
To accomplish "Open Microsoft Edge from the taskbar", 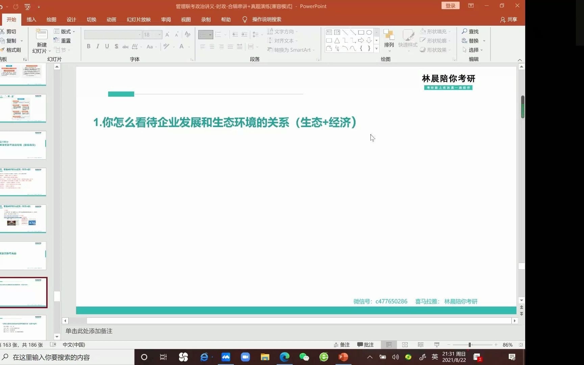I will [285, 357].
